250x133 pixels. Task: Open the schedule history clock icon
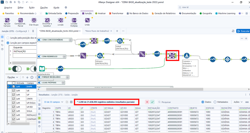[233, 31]
